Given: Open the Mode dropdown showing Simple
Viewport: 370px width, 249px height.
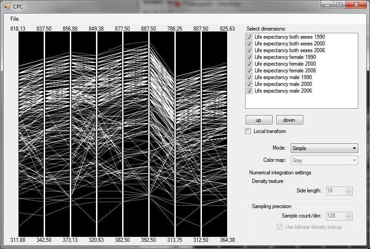Looking at the screenshot, I should tap(324, 148).
